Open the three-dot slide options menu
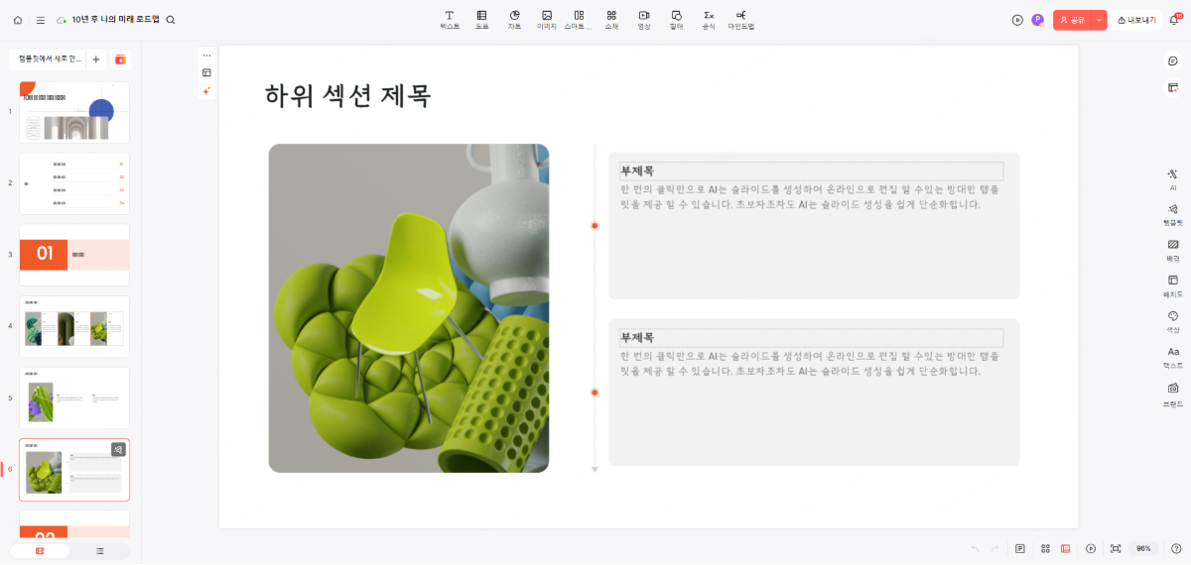 (x=206, y=56)
